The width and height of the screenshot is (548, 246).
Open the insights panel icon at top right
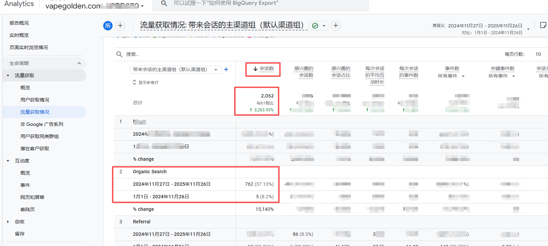point(543,25)
